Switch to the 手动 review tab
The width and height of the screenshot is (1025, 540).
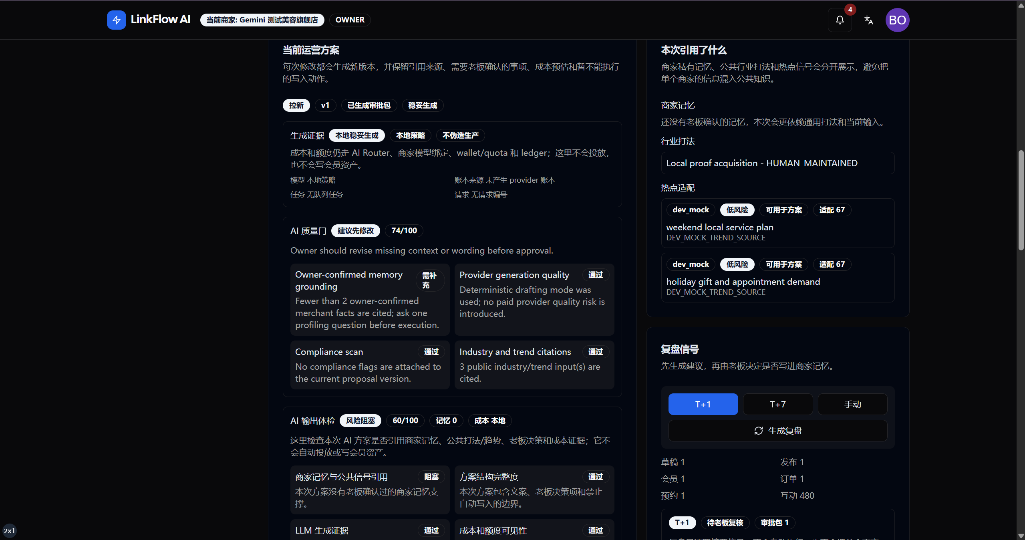coord(852,404)
